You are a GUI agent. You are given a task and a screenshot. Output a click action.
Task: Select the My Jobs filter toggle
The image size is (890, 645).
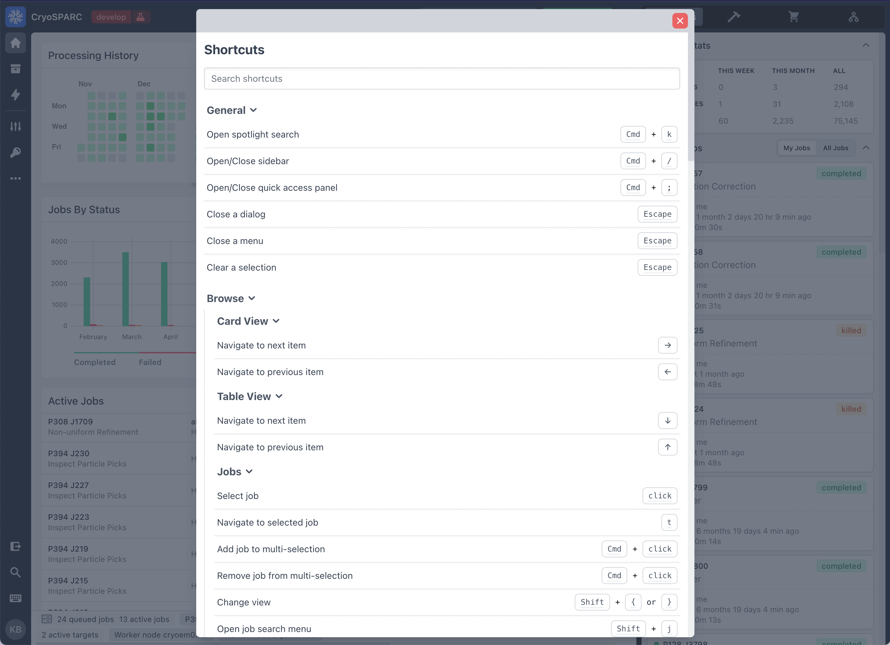(x=797, y=148)
